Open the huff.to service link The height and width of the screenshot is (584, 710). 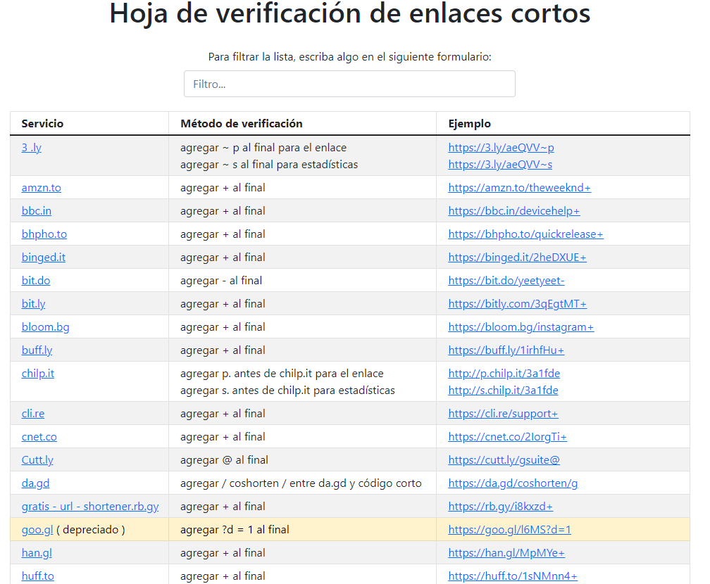click(37, 576)
